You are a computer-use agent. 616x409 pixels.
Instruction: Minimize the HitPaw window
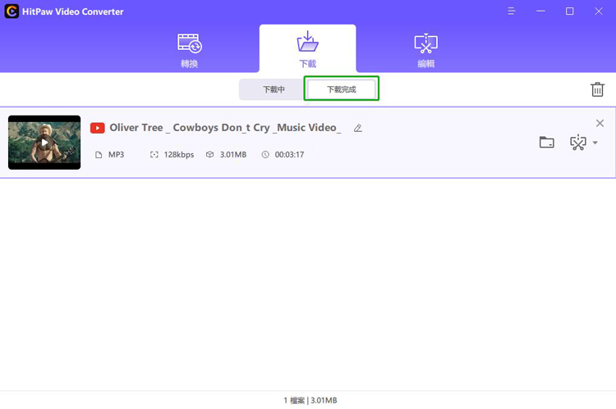click(x=540, y=11)
